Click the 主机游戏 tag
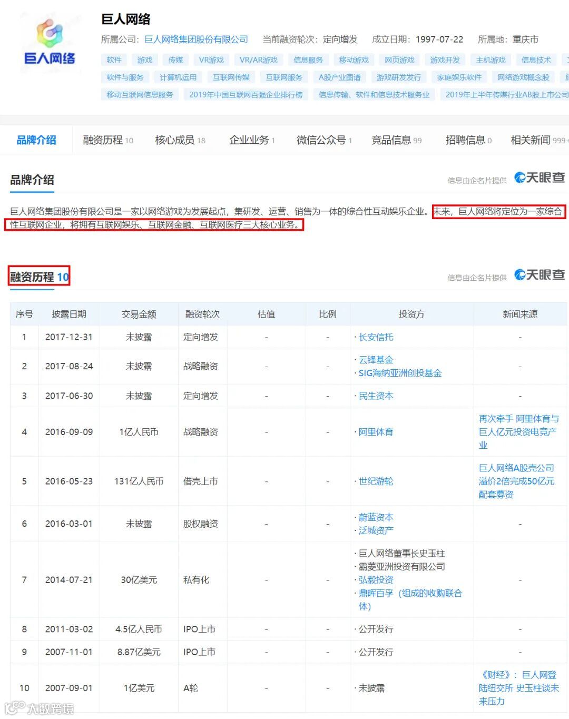 point(490,60)
